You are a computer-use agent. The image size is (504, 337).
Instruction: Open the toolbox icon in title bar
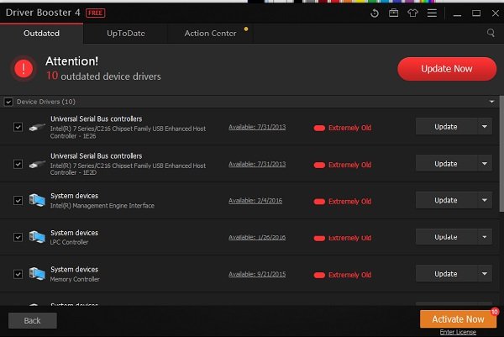[393, 13]
